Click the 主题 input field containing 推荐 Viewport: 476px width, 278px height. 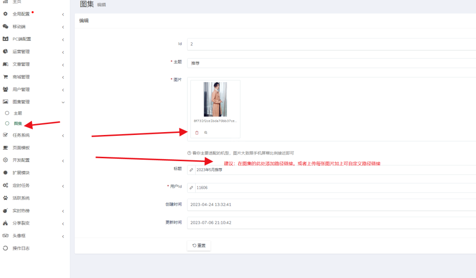[328, 63]
